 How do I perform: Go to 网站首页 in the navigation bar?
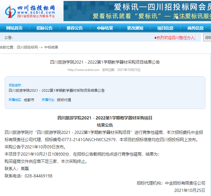pos(14,28)
